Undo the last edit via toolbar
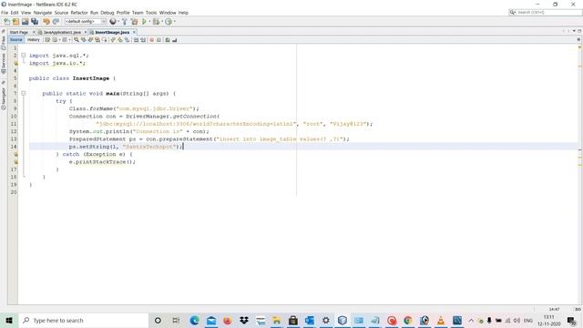This screenshot has height=328, width=583. (46, 22)
